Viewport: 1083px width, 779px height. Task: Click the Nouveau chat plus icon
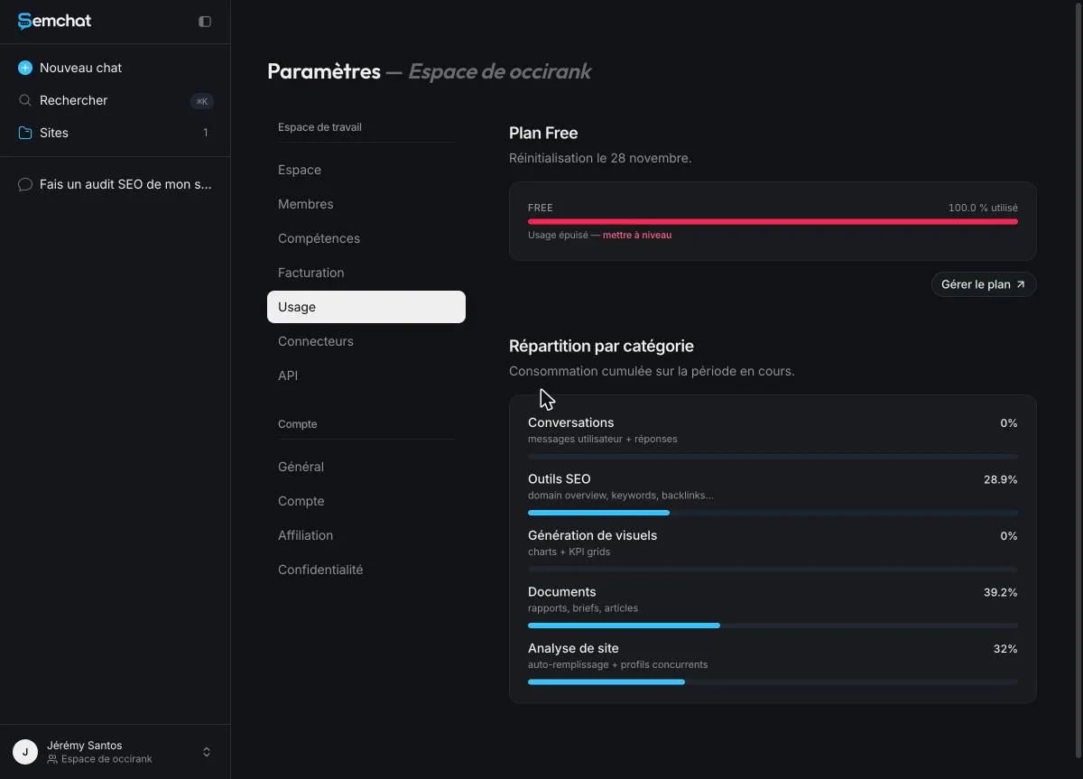25,68
